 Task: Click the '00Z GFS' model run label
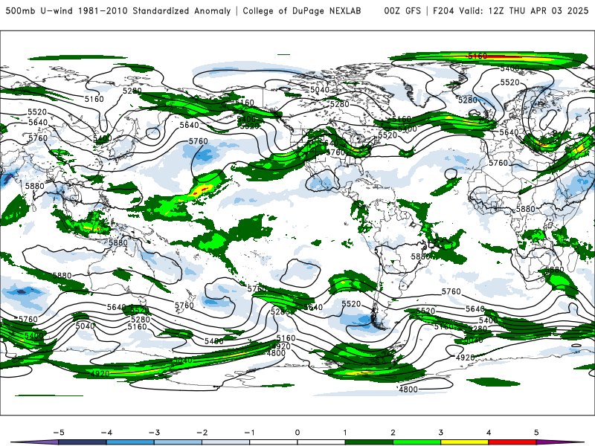(402, 11)
